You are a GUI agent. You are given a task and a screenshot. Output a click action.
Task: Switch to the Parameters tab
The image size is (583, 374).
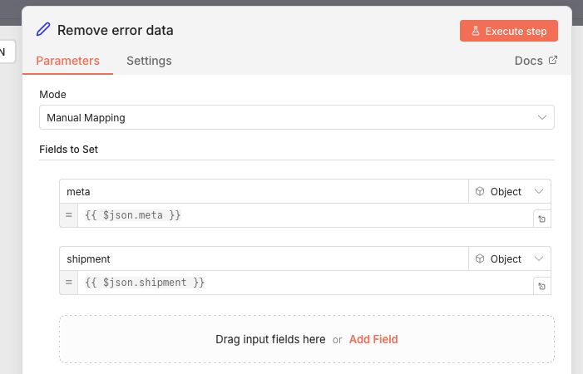tap(67, 61)
